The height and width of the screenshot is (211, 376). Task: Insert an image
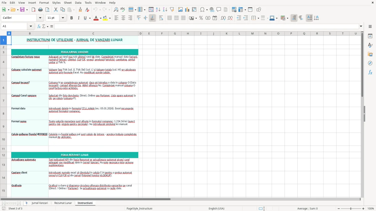[x=180, y=10]
